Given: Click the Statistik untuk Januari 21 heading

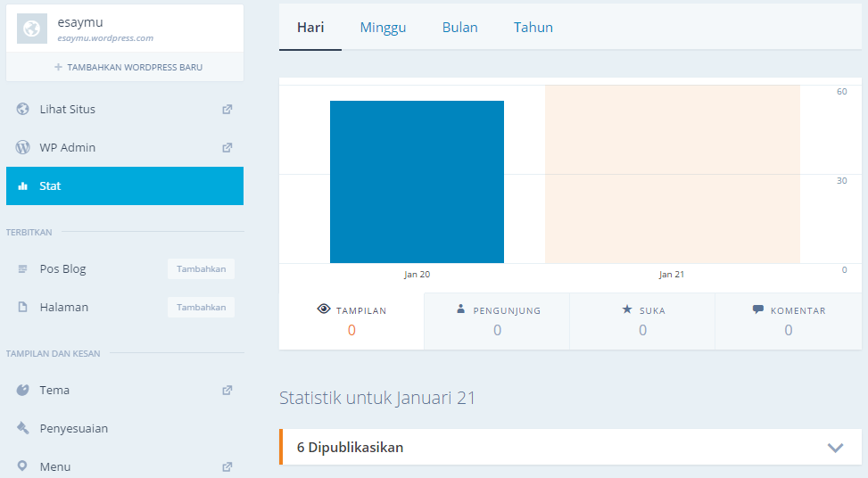Looking at the screenshot, I should tap(377, 398).
